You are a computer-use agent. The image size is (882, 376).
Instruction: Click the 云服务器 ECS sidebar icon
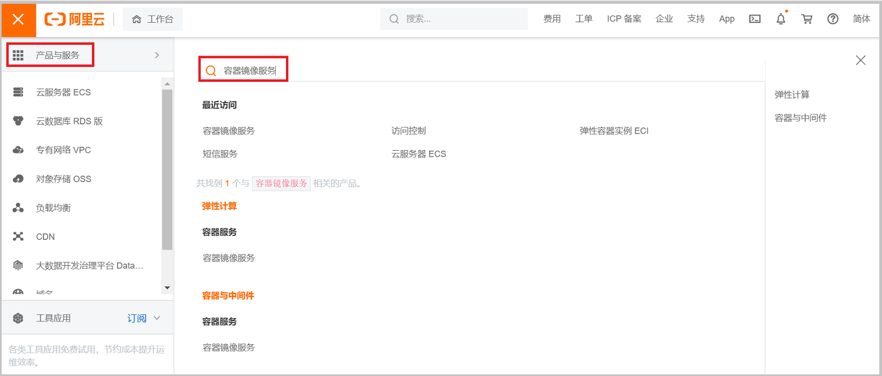pos(18,92)
